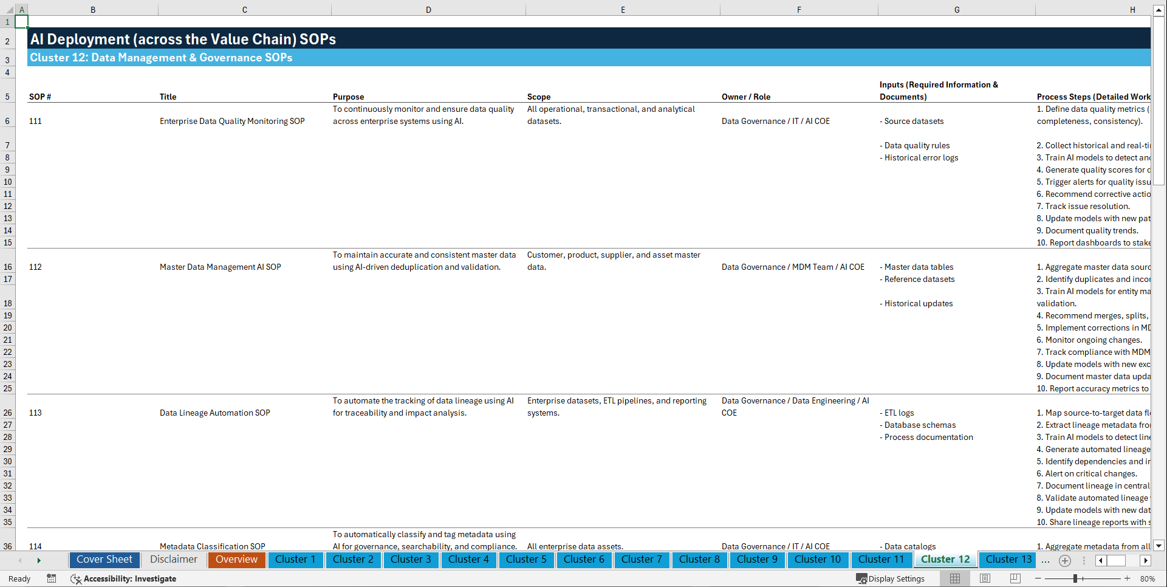Open Page Break Preview
This screenshot has width=1167, height=587.
[1015, 578]
